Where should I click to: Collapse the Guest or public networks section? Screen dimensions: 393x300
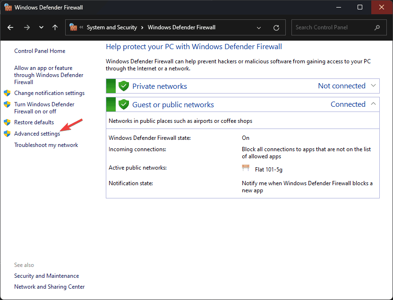coord(374,104)
